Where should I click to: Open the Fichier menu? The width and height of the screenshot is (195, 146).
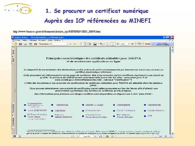click(x=18, y=40)
